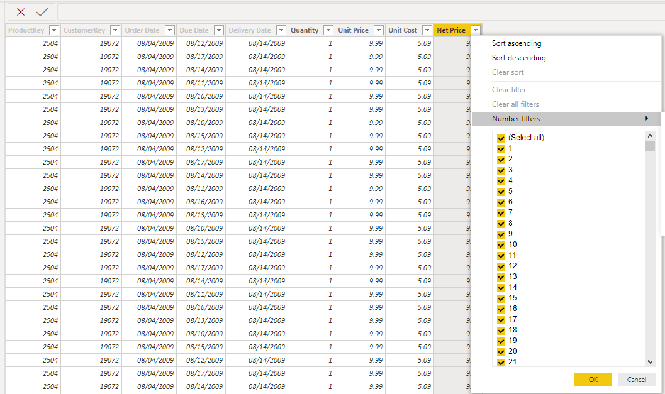Click the filter list scrollbar thumb

click(650, 146)
